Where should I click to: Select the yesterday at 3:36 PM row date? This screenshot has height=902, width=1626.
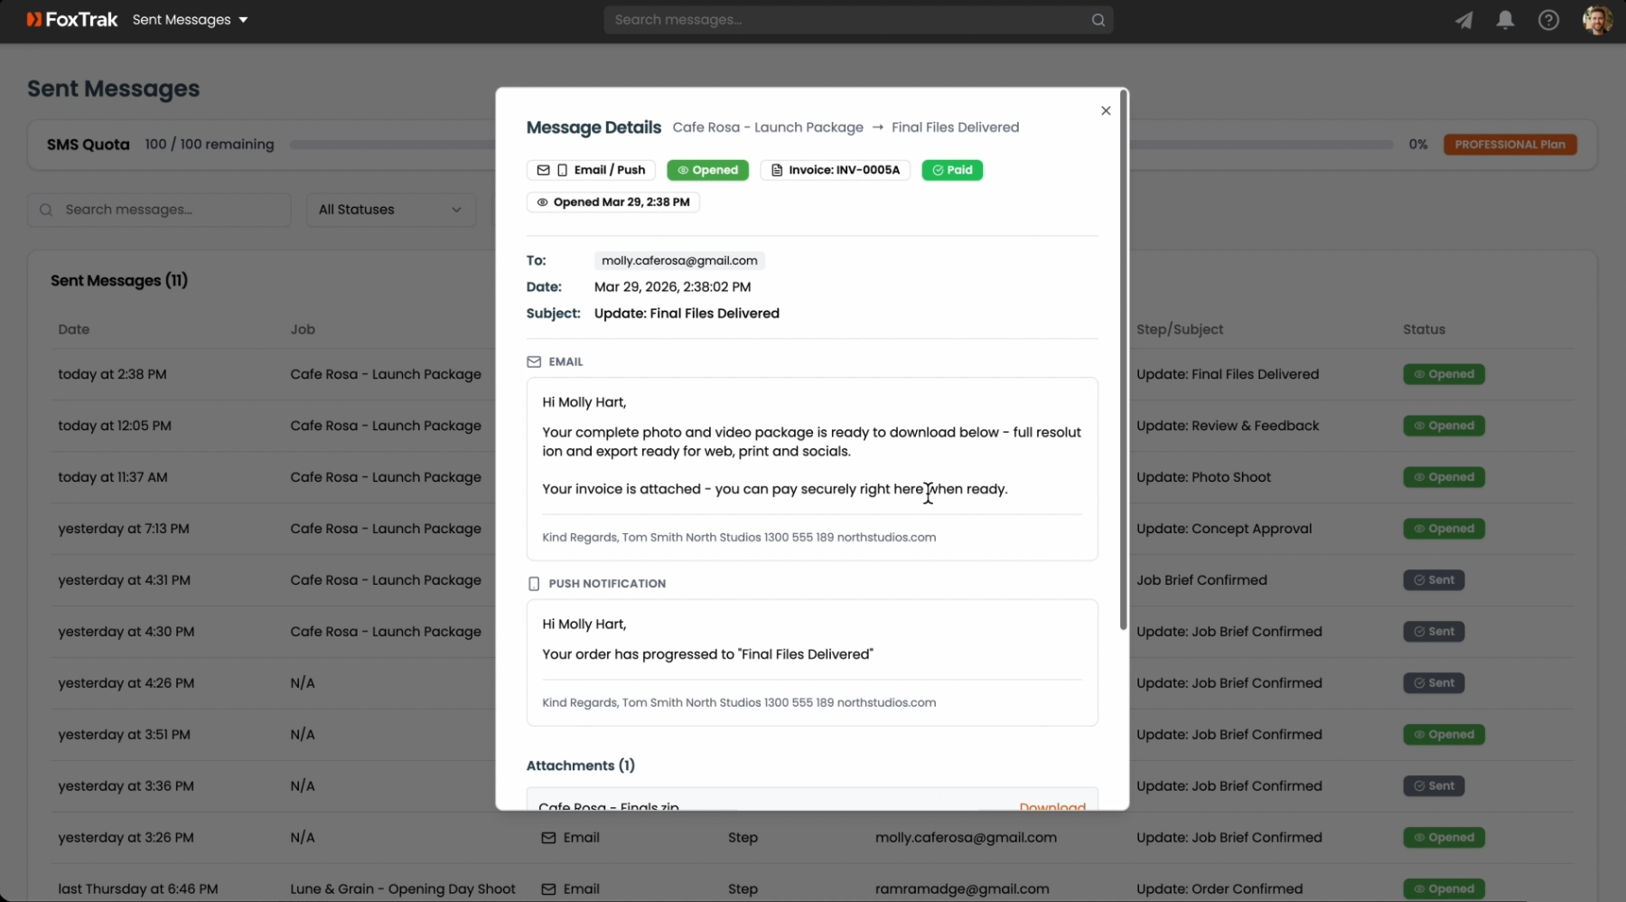point(126,786)
